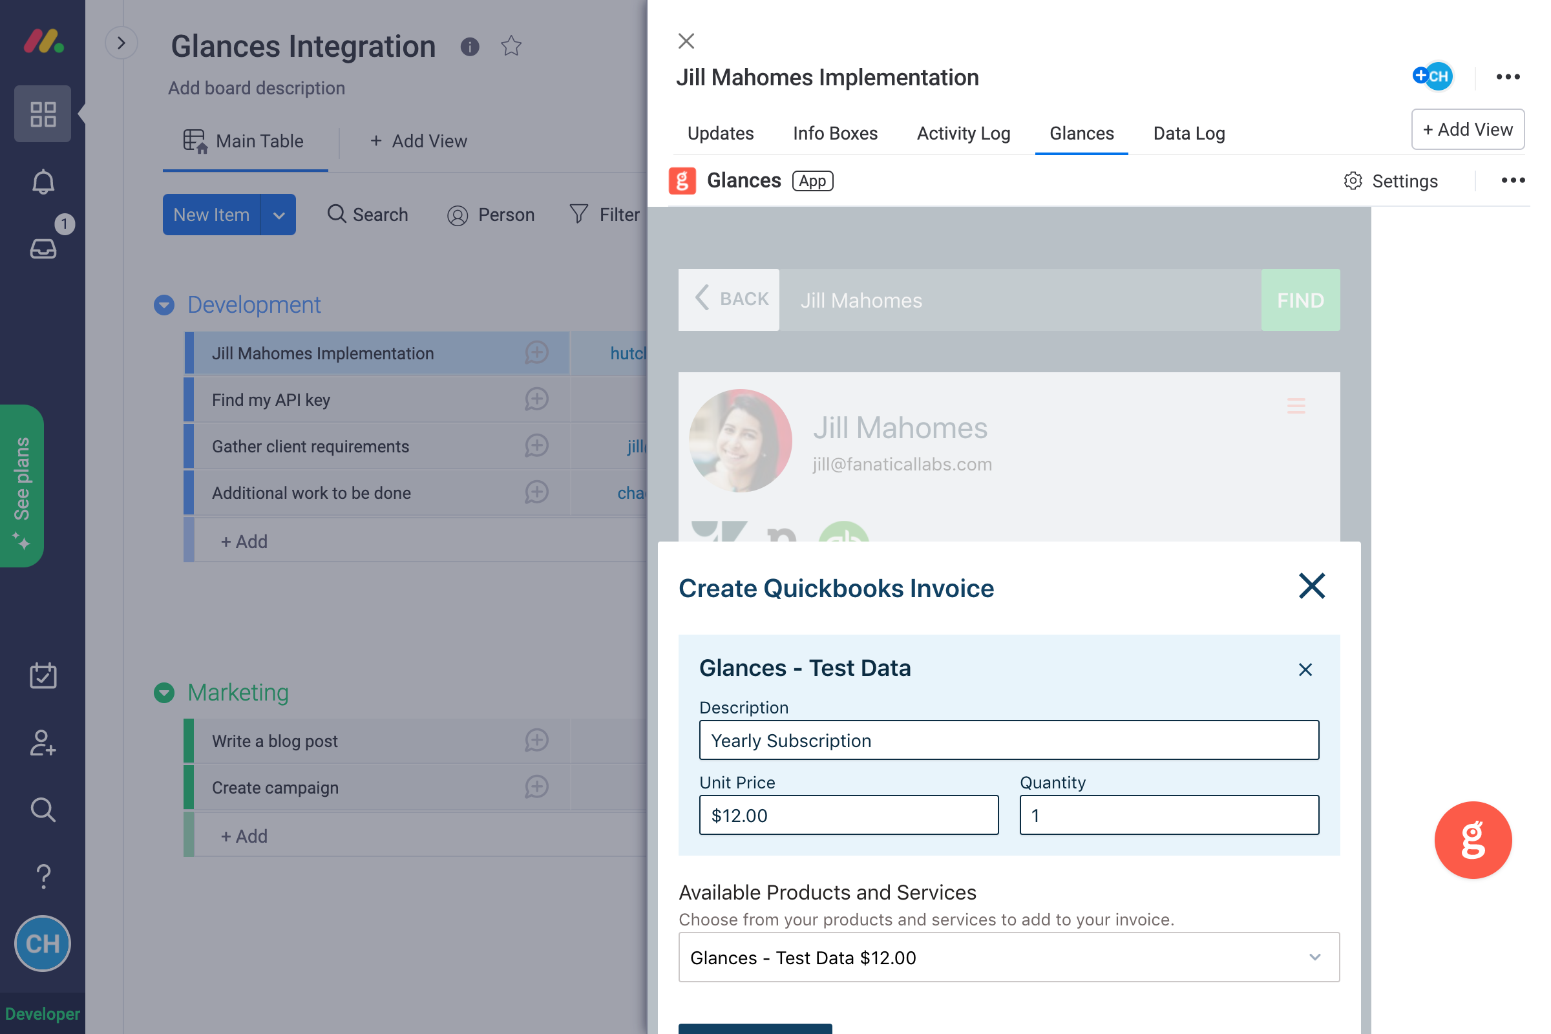This screenshot has width=1551, height=1034.
Task: Open Glances Settings
Action: click(1391, 182)
